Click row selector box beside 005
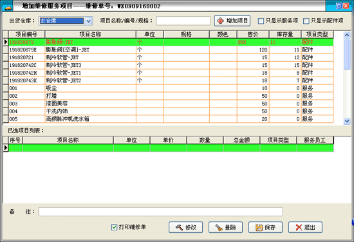The height and width of the screenshot is (242, 354). pos(6,119)
